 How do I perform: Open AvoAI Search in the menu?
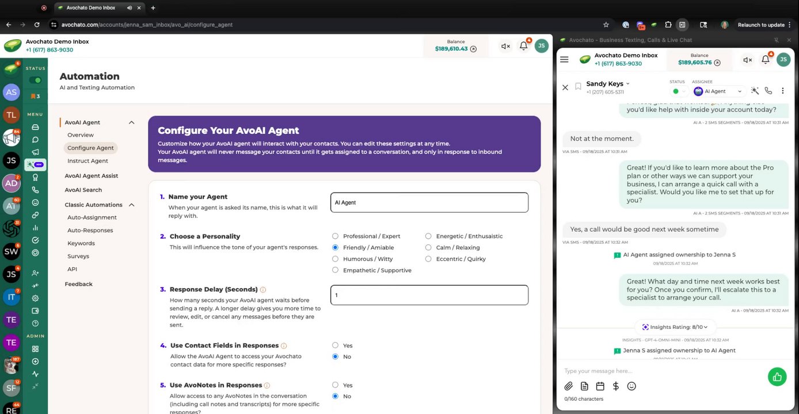point(83,190)
